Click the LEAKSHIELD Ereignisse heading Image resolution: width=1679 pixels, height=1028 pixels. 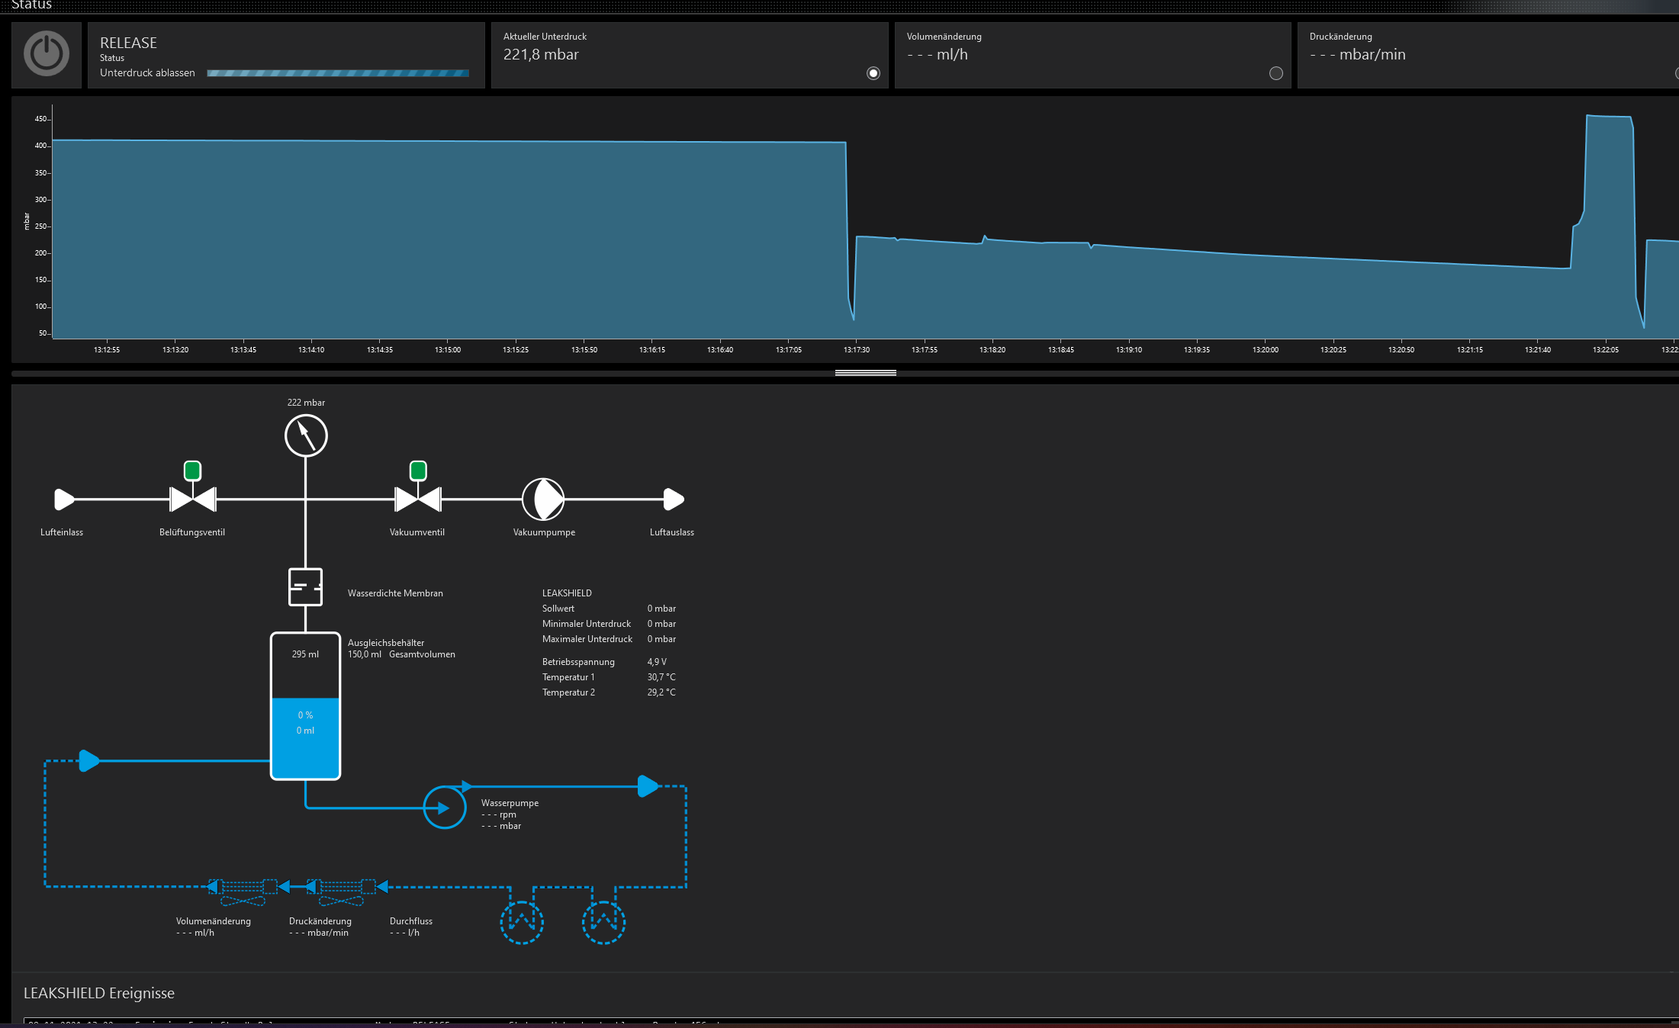click(99, 993)
